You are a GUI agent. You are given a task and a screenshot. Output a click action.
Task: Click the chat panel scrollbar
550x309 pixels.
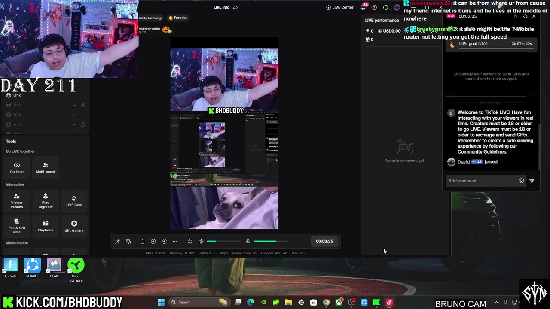[540, 147]
